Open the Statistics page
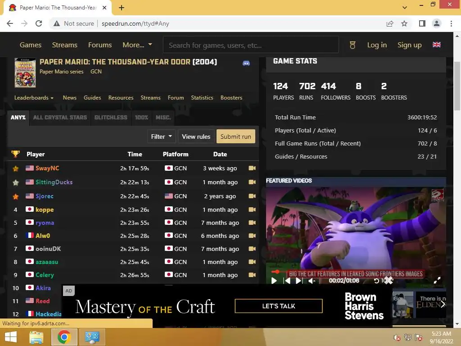 (202, 98)
